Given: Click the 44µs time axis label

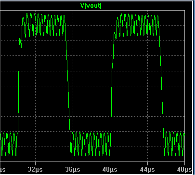Looking at the screenshot, I should click(147, 169).
